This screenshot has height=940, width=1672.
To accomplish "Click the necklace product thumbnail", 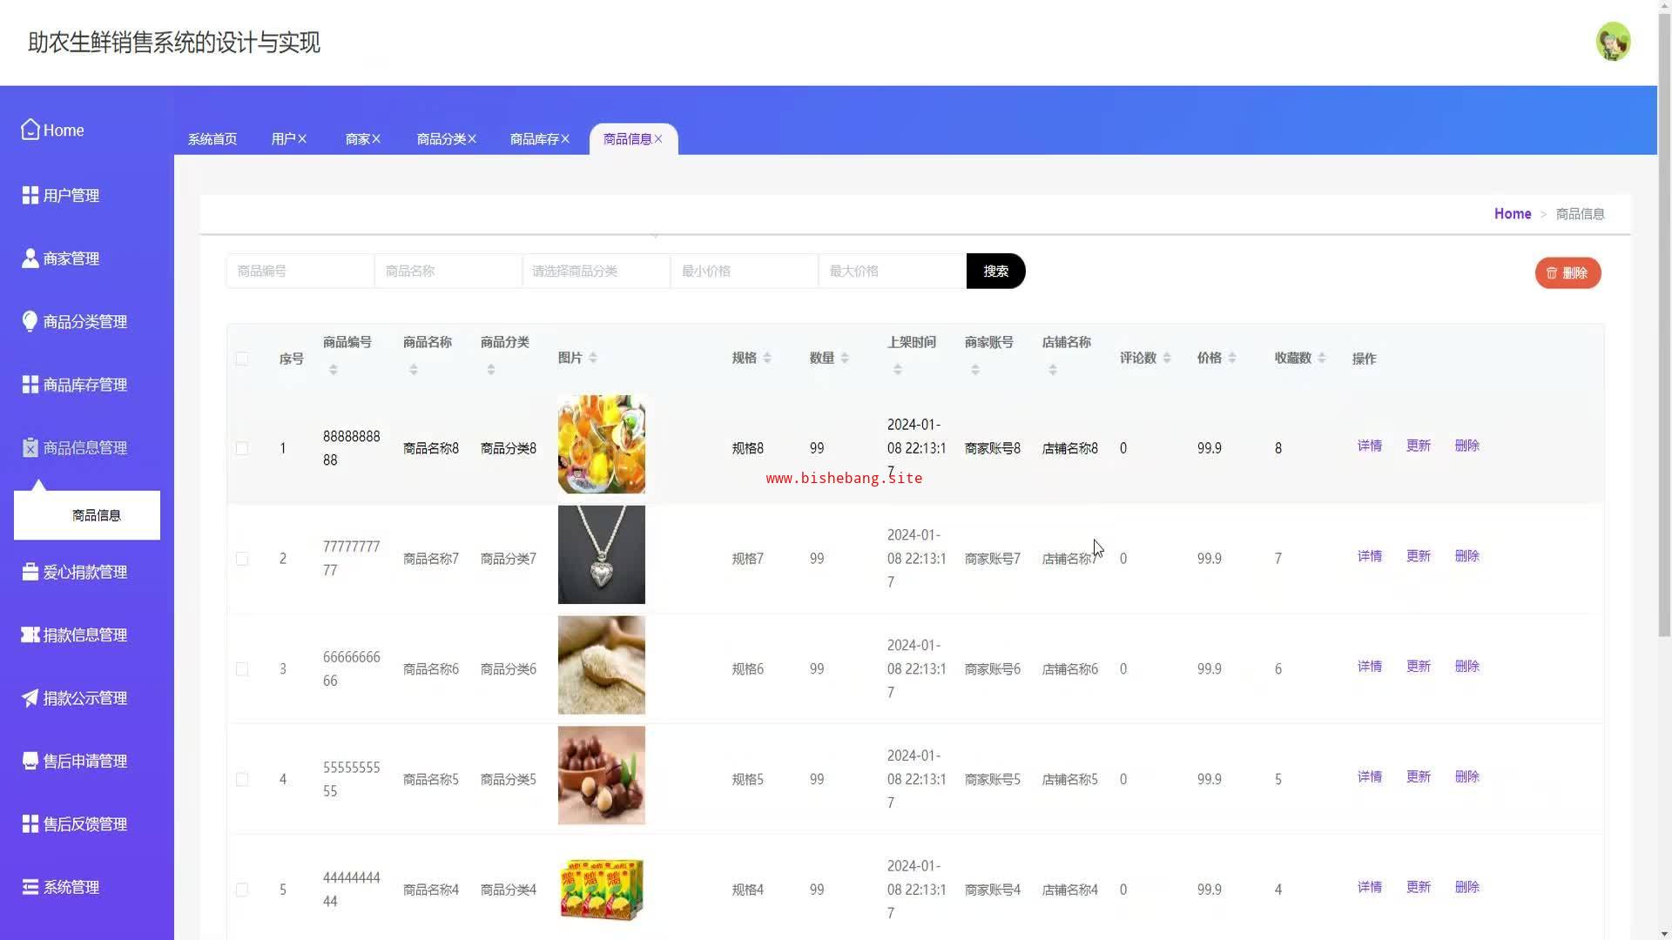I will tap(601, 554).
